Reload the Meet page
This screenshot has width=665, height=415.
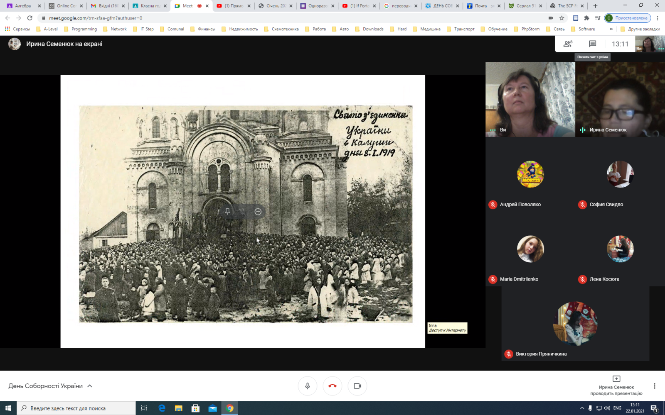(30, 18)
